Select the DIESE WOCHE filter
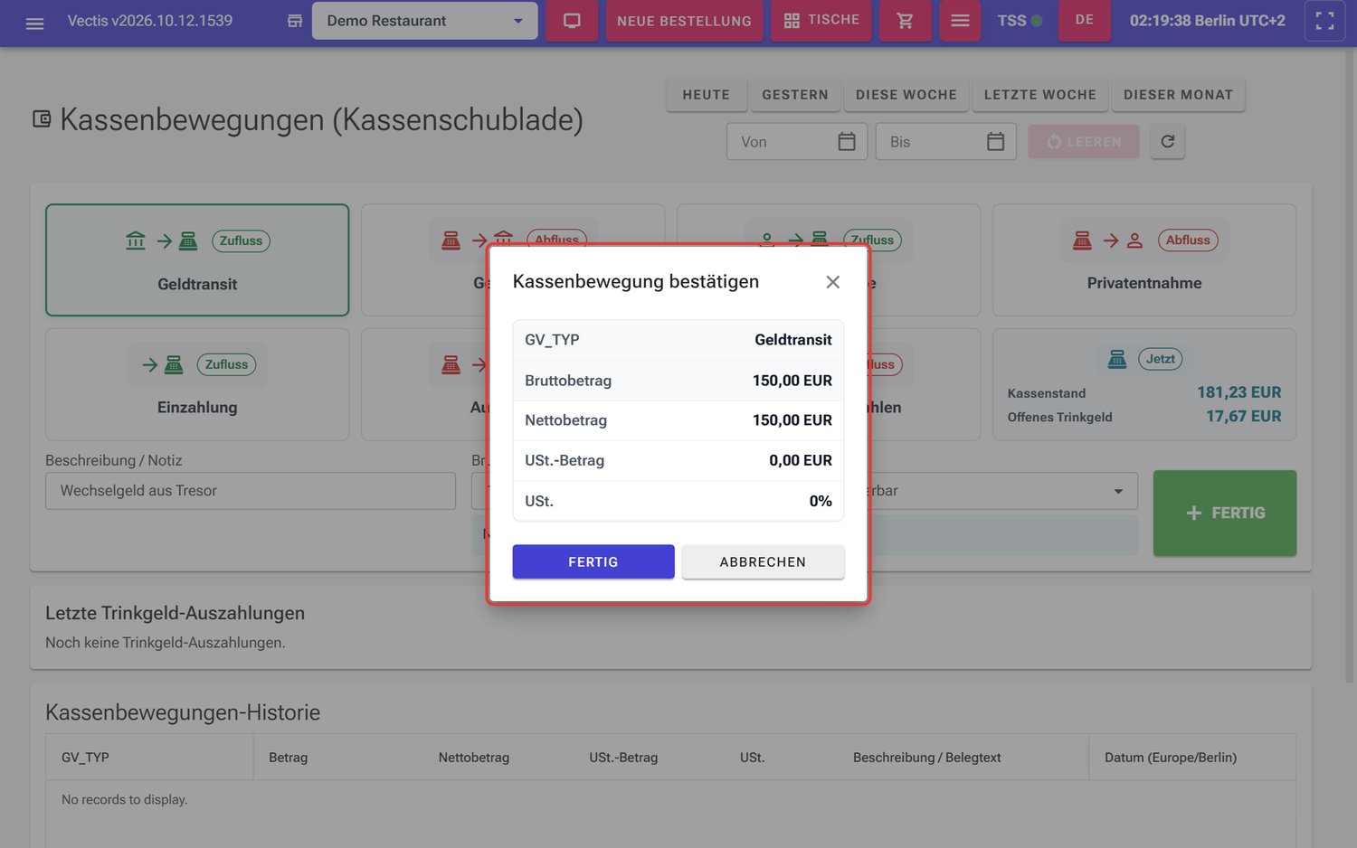The width and height of the screenshot is (1357, 848). pos(906,95)
